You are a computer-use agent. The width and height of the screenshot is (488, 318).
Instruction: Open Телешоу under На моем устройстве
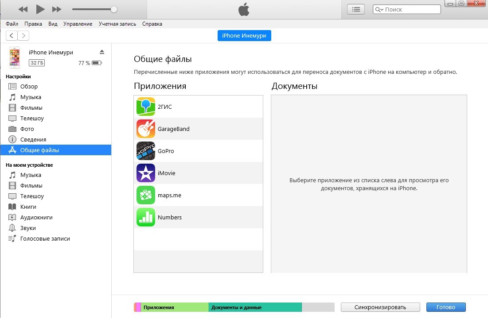click(x=56, y=196)
